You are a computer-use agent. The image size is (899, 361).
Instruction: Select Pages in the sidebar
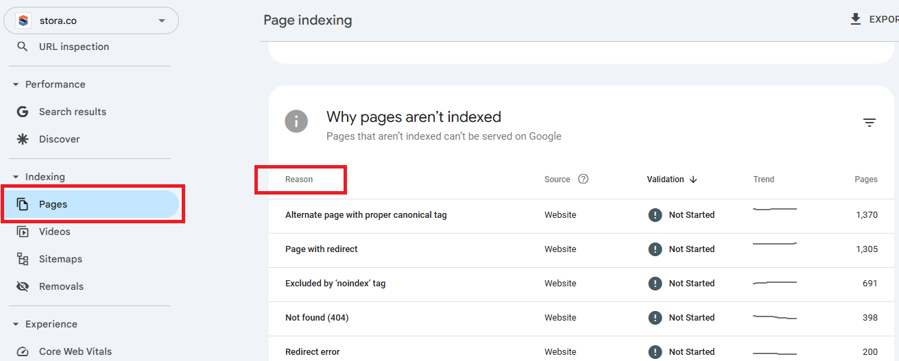coord(53,204)
